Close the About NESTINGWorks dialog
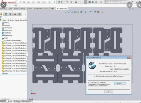This screenshot has height=103, width=141. click(129, 58)
